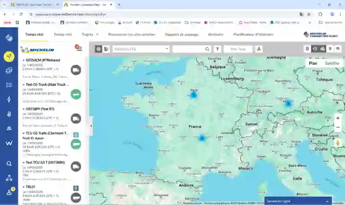Expand the Trajets tab dropdown arrow

tap(97, 35)
